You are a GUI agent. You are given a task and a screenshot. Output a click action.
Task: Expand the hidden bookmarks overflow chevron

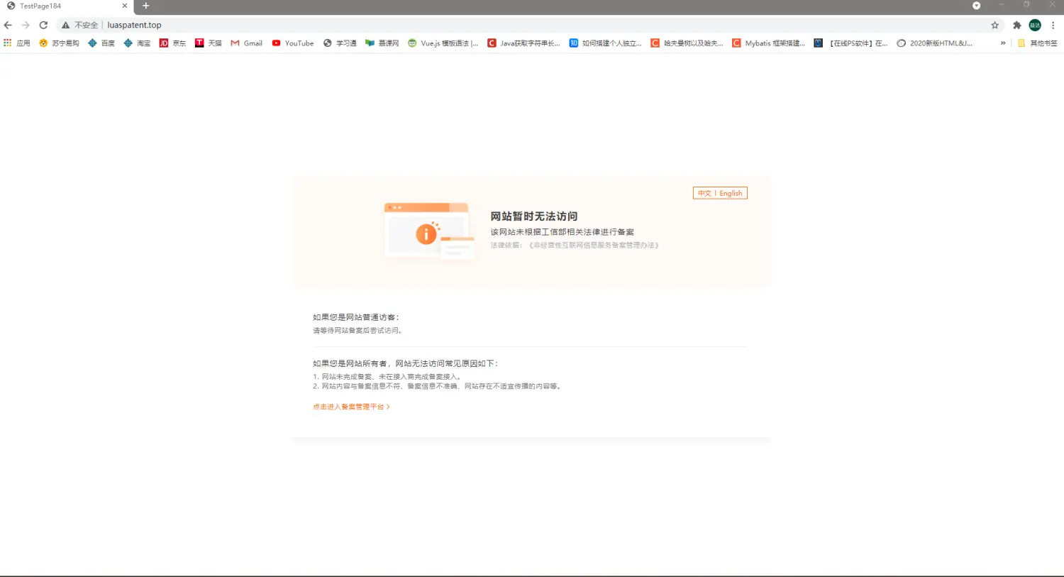[1003, 43]
